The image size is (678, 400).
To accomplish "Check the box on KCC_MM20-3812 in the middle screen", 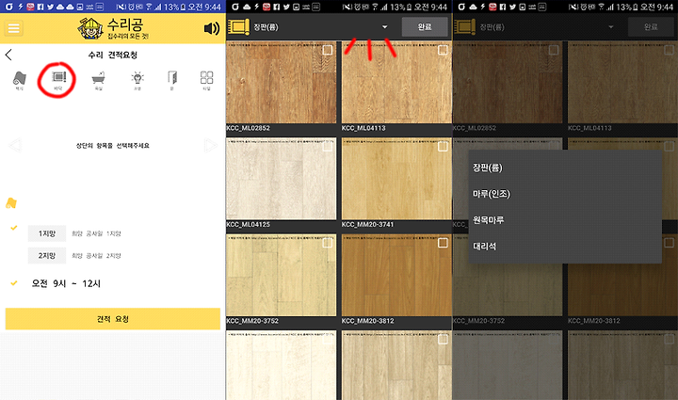I will pos(443,243).
